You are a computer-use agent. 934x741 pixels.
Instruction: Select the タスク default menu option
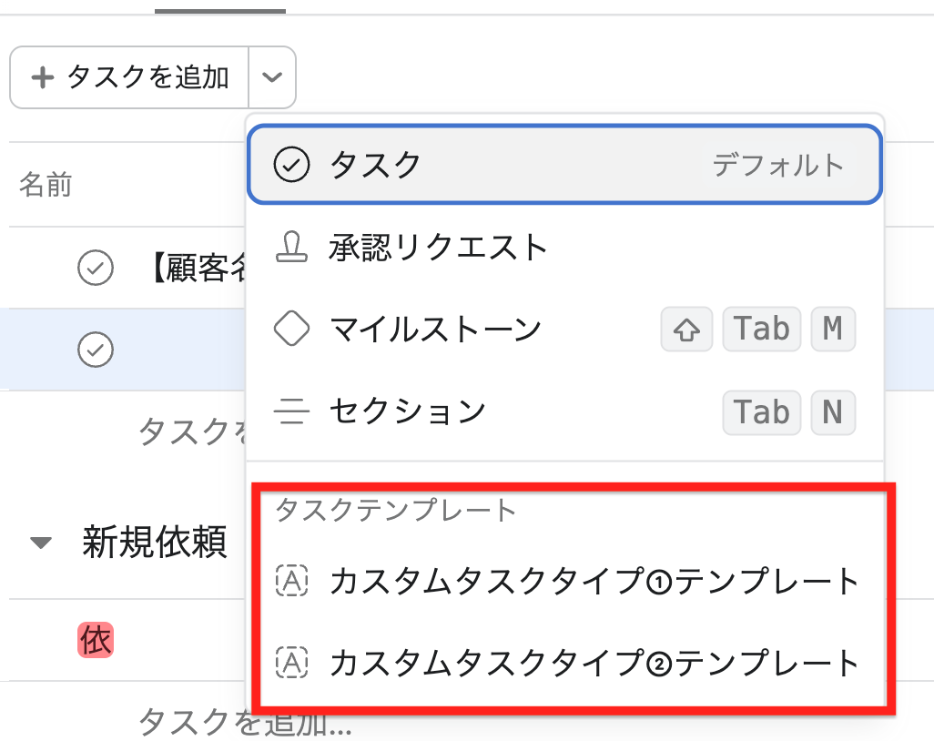[564, 165]
